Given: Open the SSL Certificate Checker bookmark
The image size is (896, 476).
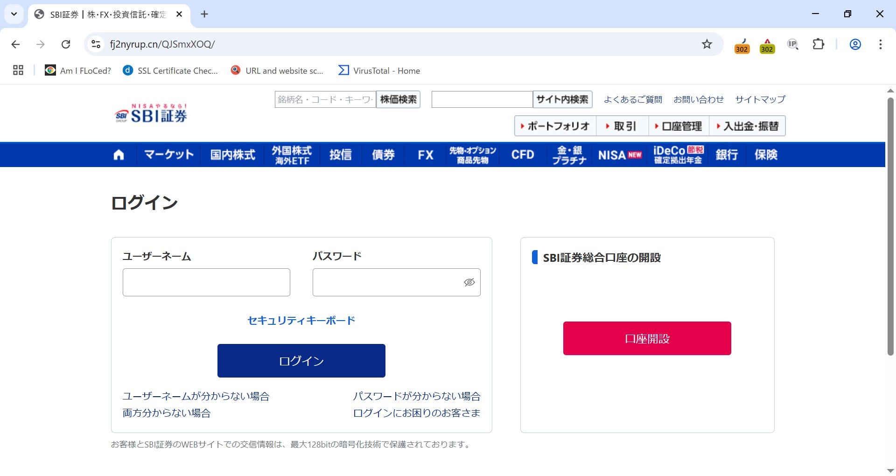Looking at the screenshot, I should pos(170,70).
